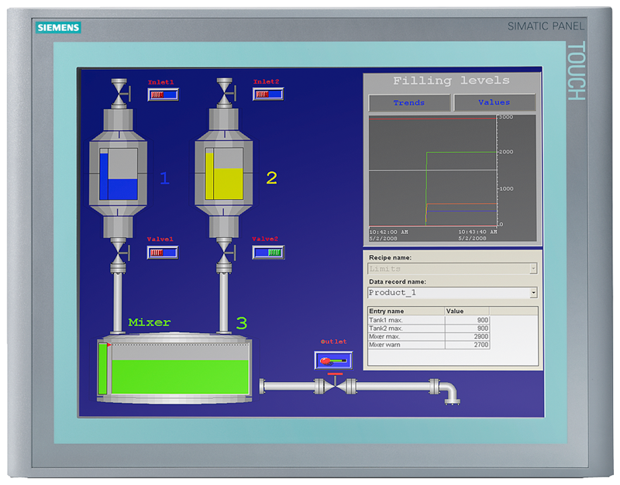Click the 10:43:40 AM time label

pos(477,232)
